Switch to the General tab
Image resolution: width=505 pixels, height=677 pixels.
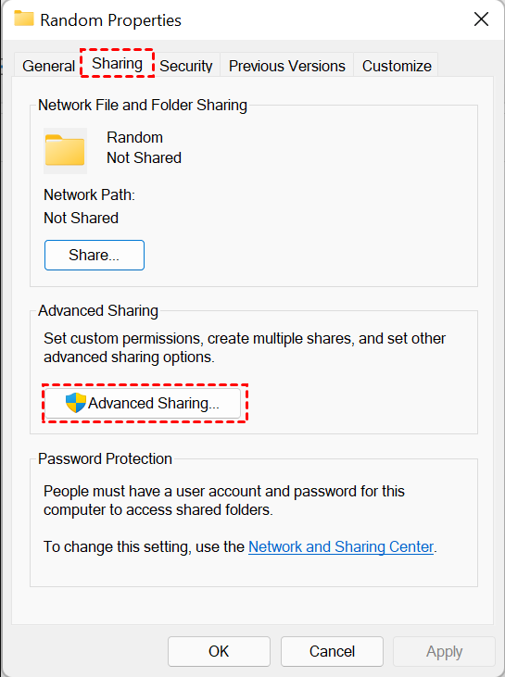click(x=48, y=66)
